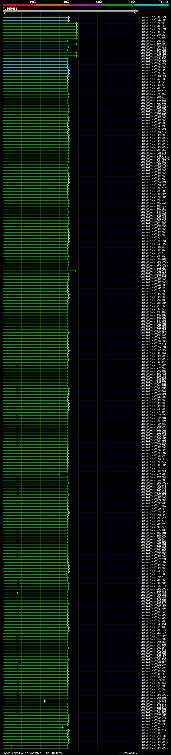The height and width of the screenshot is (755, 171).
Task: Click hit UniRef100_Q9C5K2
Action: coord(153,62)
